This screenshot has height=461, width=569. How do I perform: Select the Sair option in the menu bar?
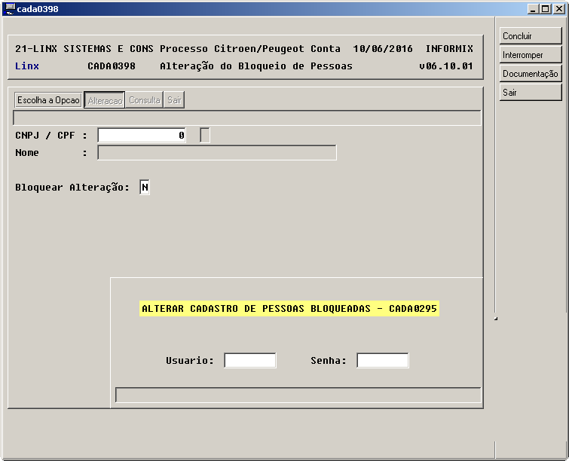(174, 99)
